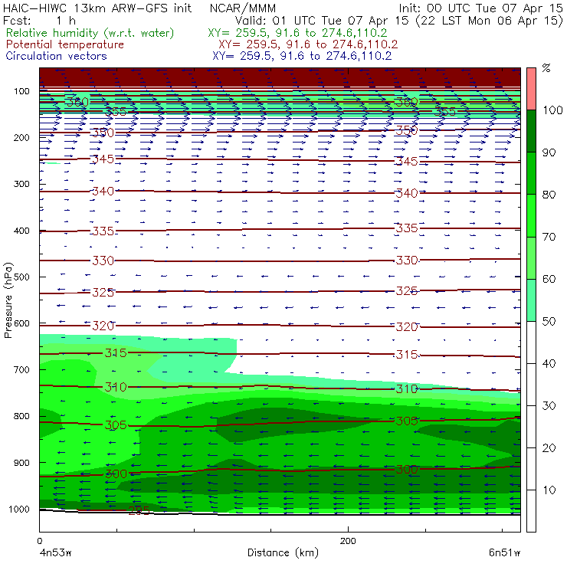The image size is (567, 567).
Task: Select the blue 'Circulation vectors' legend label
Action: (x=56, y=56)
